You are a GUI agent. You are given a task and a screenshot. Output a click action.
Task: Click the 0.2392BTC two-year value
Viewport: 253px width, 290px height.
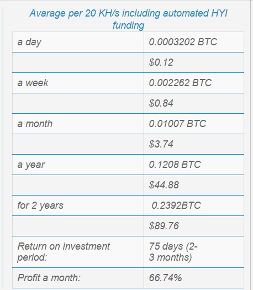(x=176, y=205)
